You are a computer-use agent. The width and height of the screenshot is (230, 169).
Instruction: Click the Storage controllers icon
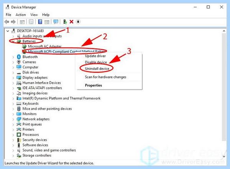click(x=19, y=155)
